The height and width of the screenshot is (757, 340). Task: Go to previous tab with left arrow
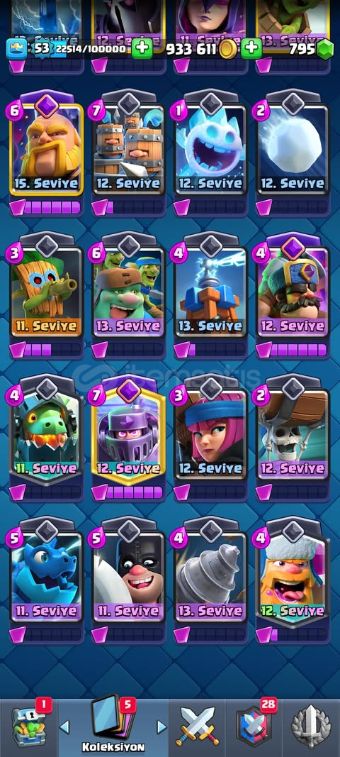pos(64,726)
